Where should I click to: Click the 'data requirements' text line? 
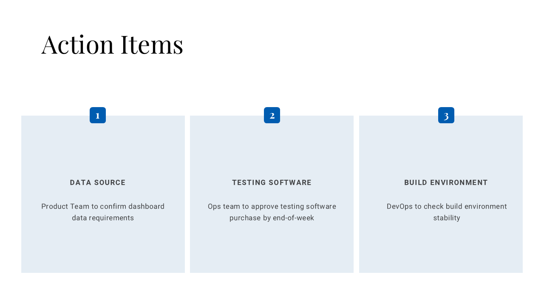click(103, 218)
